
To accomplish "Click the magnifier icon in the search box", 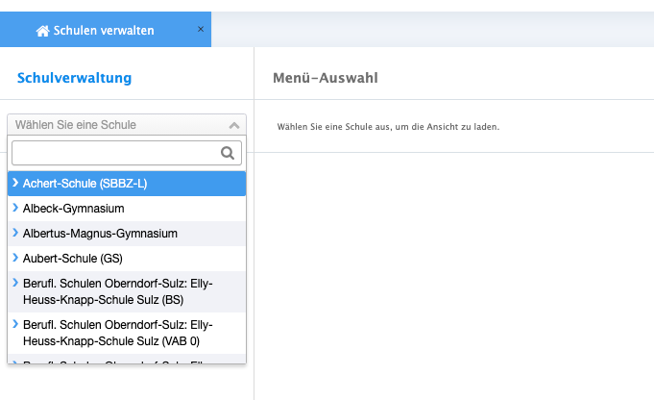I will (228, 152).
